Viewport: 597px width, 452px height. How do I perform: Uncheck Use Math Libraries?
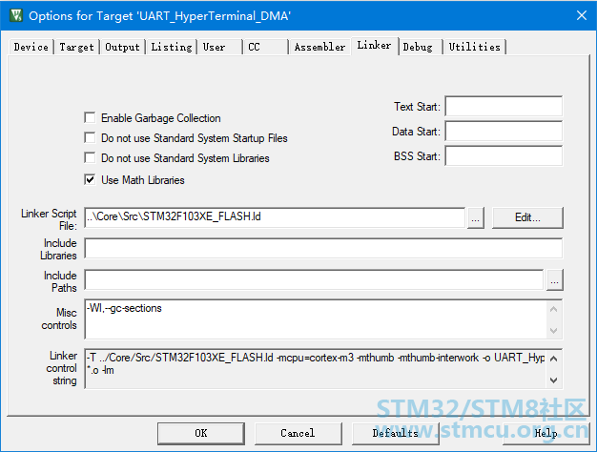[90, 179]
